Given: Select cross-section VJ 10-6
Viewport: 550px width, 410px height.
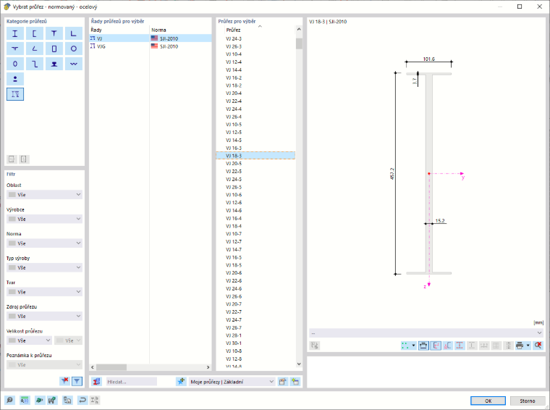Looking at the screenshot, I should click(255, 195).
